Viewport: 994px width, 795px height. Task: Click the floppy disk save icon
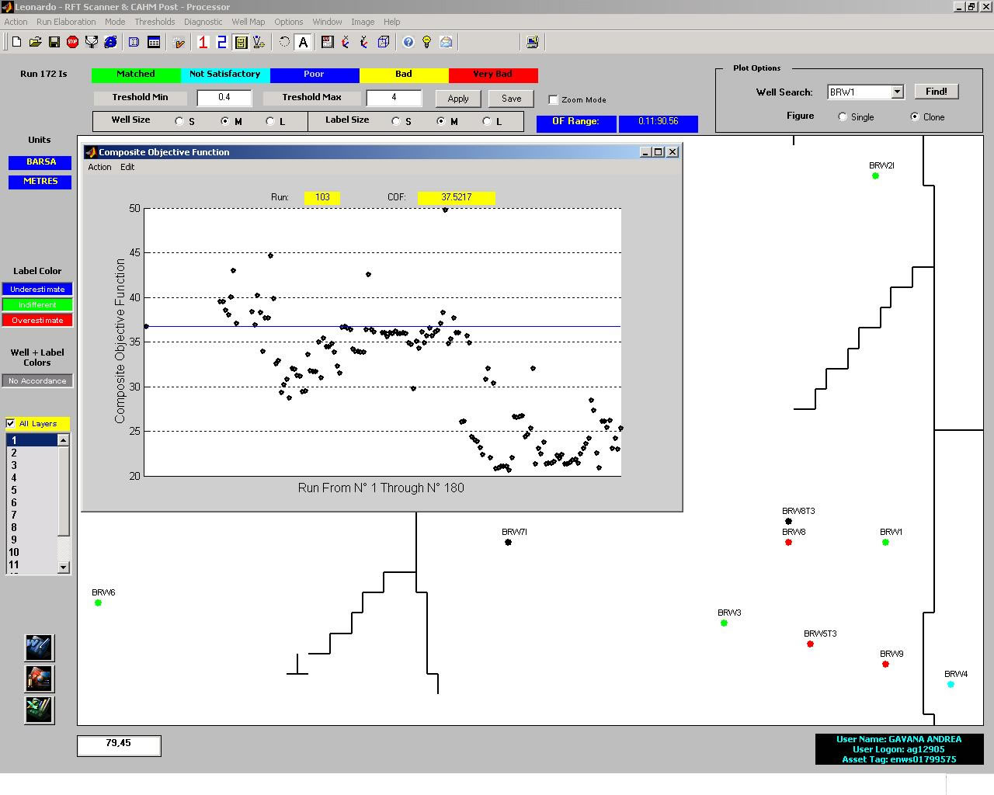point(54,42)
